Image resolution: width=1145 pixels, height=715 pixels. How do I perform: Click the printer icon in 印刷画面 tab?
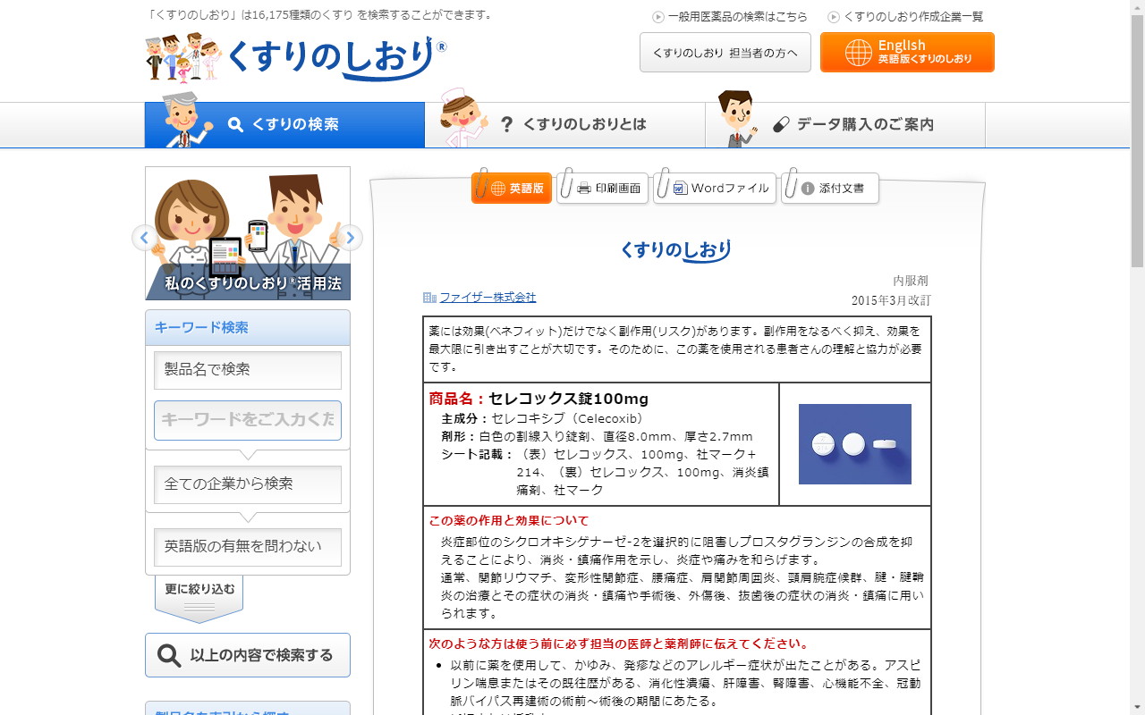tap(584, 189)
